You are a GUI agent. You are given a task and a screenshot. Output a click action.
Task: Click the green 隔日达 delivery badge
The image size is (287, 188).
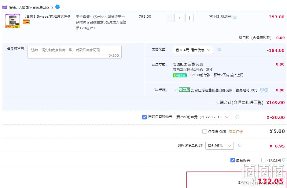[180, 75]
